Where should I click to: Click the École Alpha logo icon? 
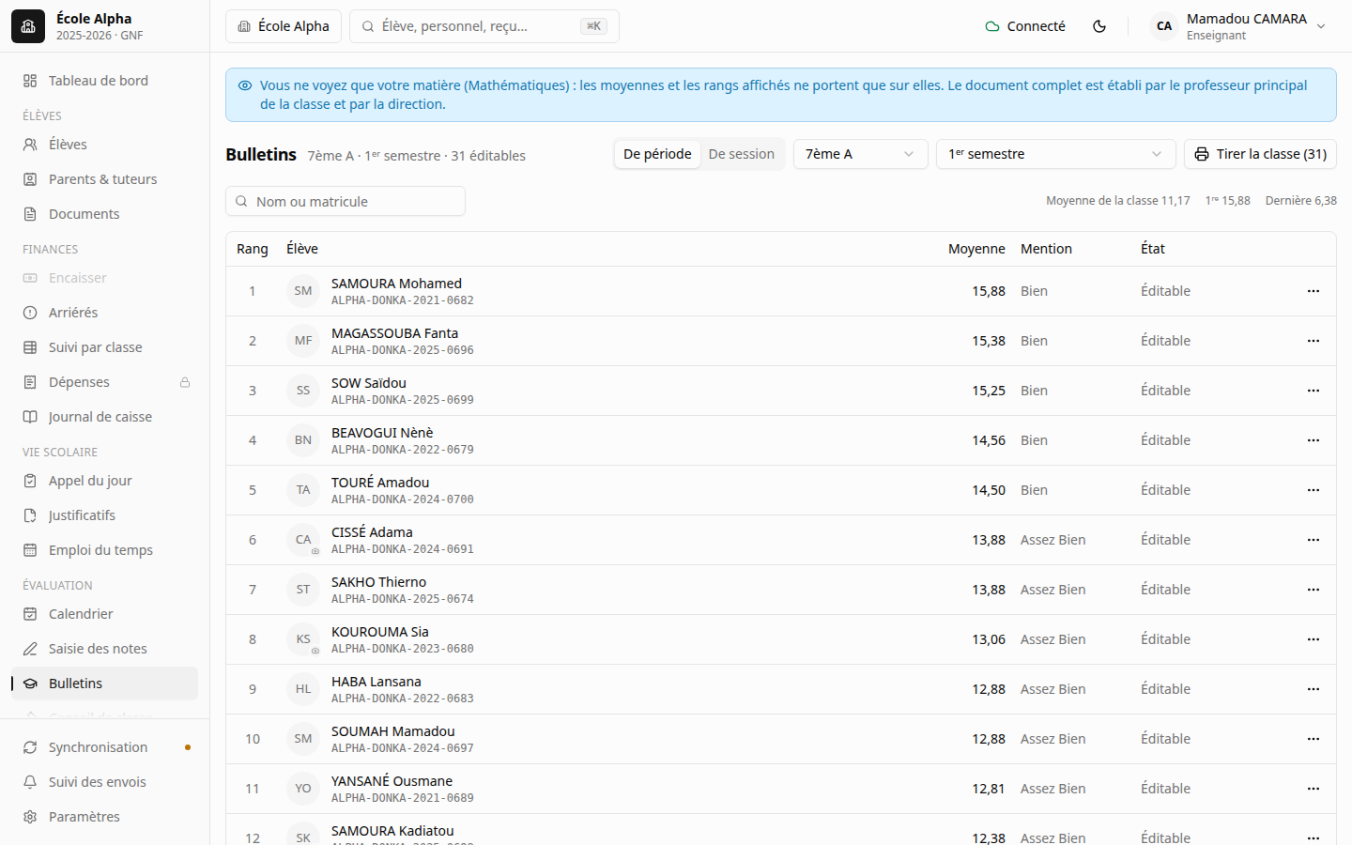click(28, 26)
